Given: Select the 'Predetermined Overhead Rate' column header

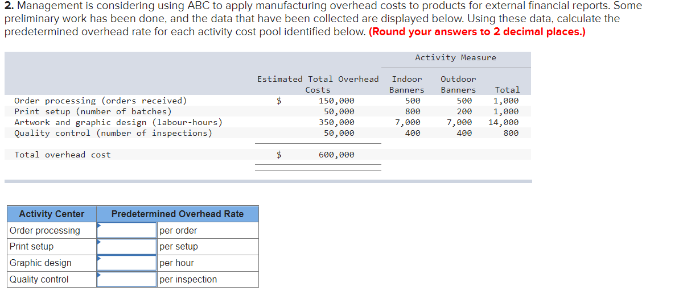Looking at the screenshot, I should [178, 214].
